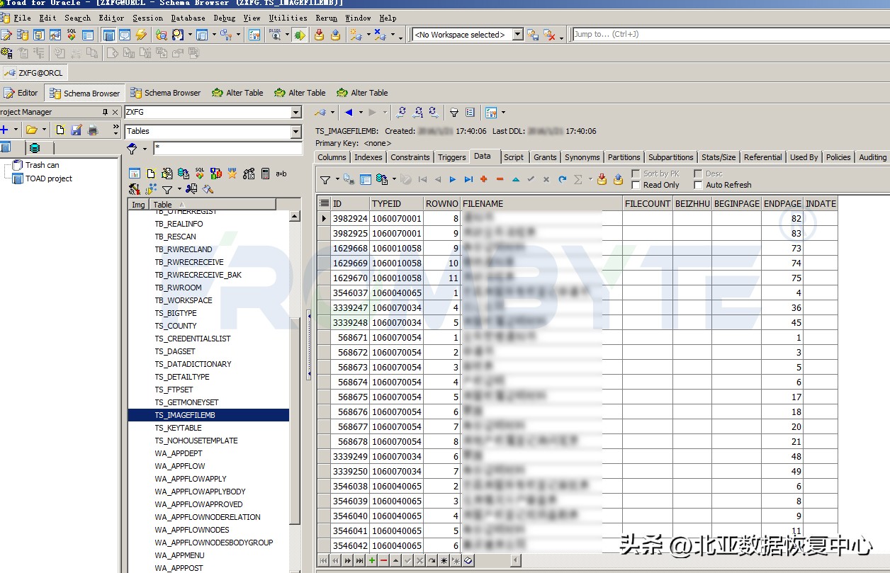Open the ZXFG schema dropdown
This screenshot has height=573, width=890.
pos(295,113)
